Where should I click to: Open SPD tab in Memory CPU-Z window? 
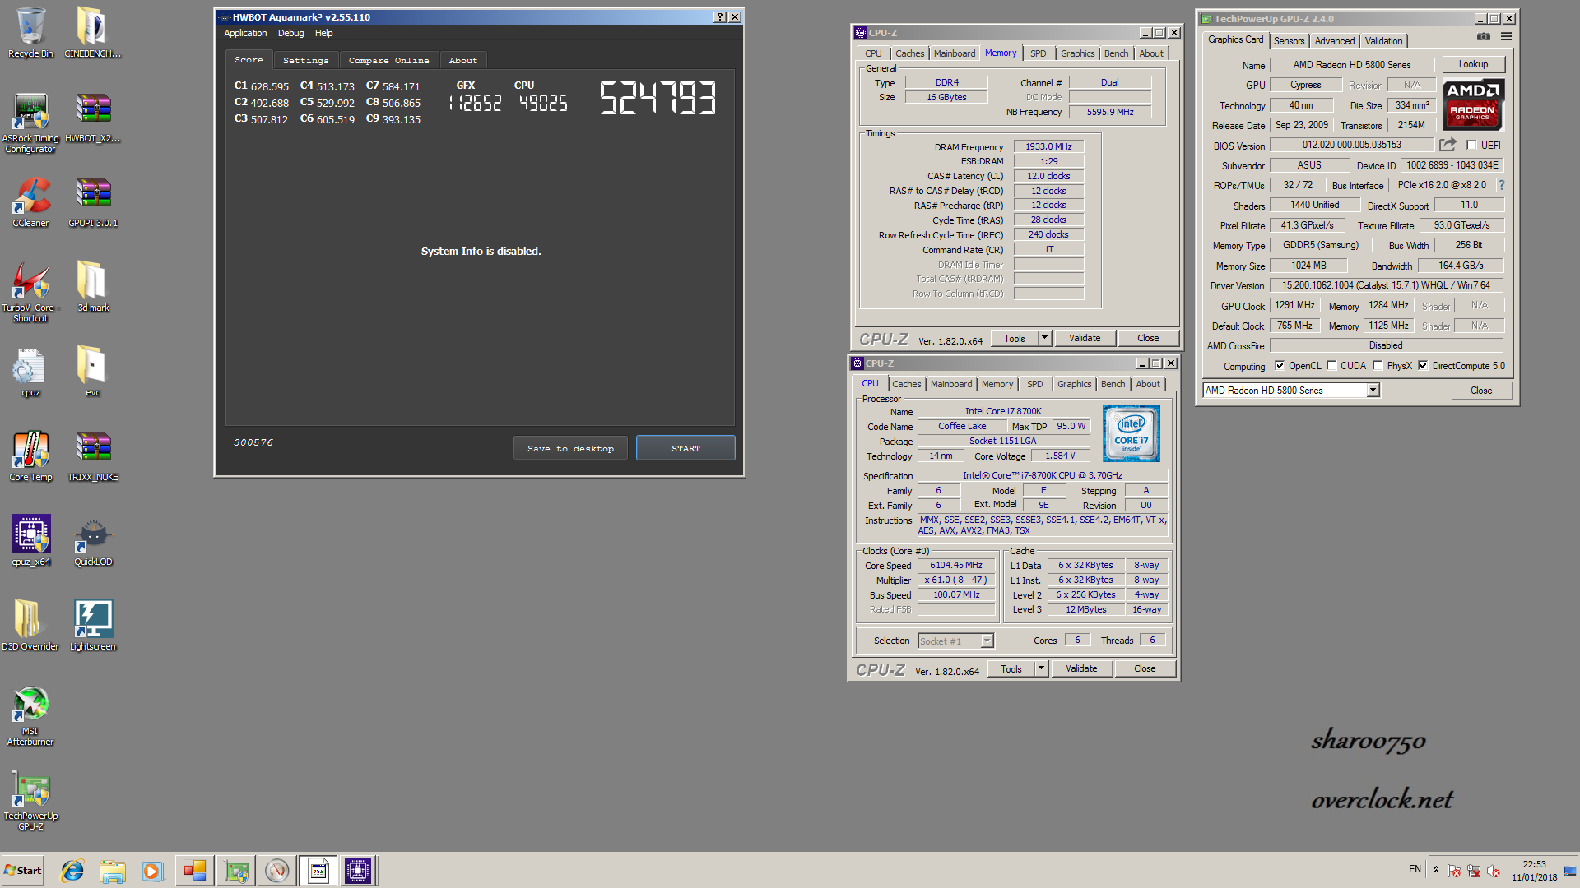[x=1039, y=53]
